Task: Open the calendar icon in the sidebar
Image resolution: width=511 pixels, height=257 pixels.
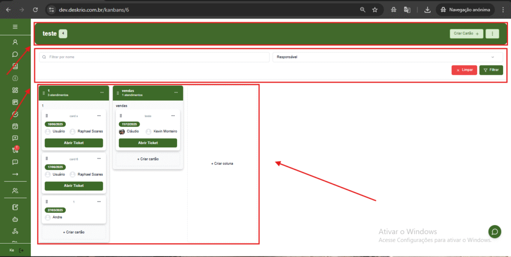Action: [15, 126]
